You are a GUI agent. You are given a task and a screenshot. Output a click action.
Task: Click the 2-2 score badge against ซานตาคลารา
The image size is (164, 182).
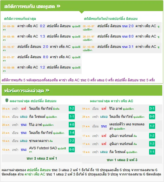72,141
